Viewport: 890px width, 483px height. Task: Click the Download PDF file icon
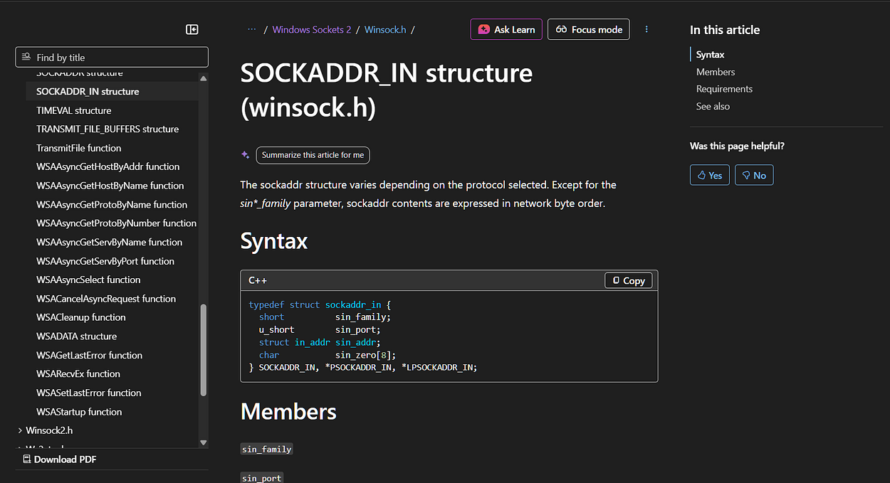(x=26, y=460)
